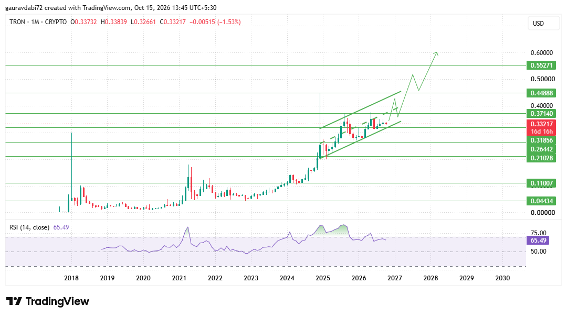Click the 16d 16h countdown label
The height and width of the screenshot is (317, 567).
pyautogui.click(x=541, y=132)
